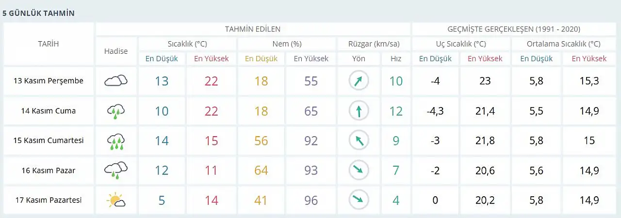This screenshot has height=218, width=621.
Task: Click the wind direction arrow for 16 Kasım
Action: coord(359,170)
